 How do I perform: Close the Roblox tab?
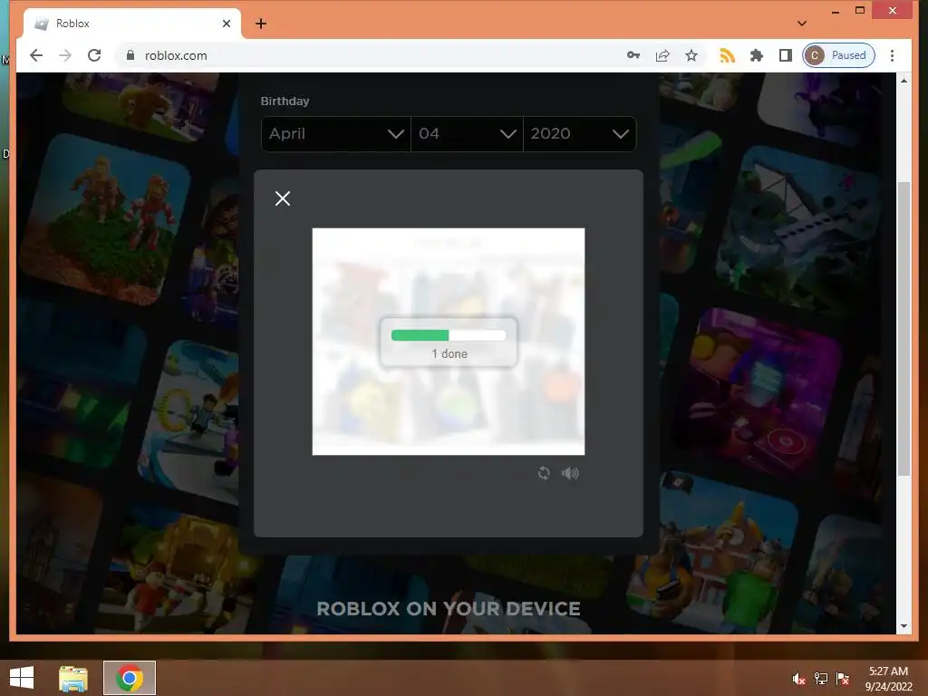tap(226, 24)
